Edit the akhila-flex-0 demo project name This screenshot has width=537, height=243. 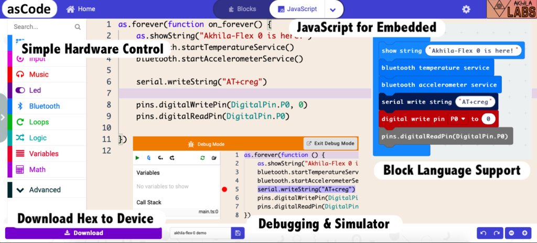201,233
